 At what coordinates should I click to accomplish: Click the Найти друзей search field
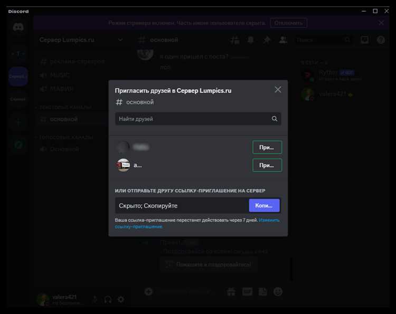[x=198, y=119]
